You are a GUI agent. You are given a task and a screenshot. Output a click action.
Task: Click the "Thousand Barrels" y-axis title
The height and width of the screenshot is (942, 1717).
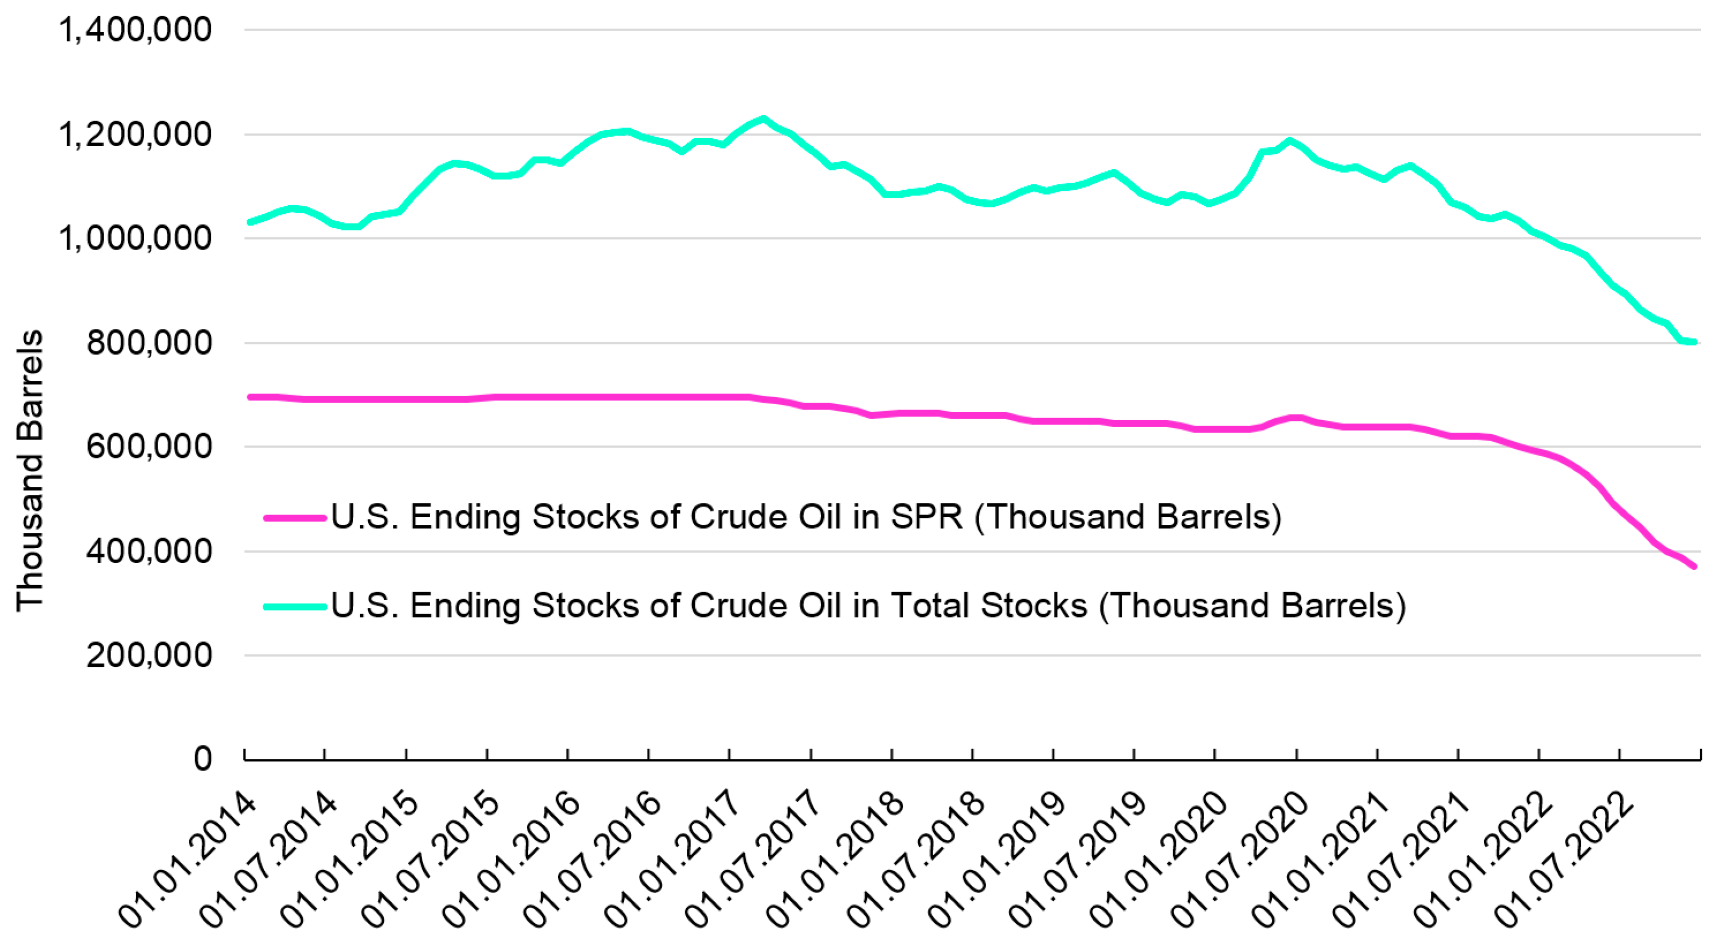click(30, 470)
